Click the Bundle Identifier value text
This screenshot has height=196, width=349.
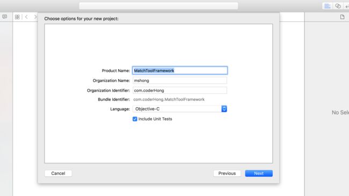(x=169, y=100)
